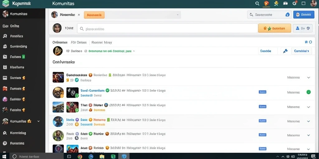Switch to the third tab of the list panel
The width and height of the screenshot is (319, 159).
click(x=102, y=42)
